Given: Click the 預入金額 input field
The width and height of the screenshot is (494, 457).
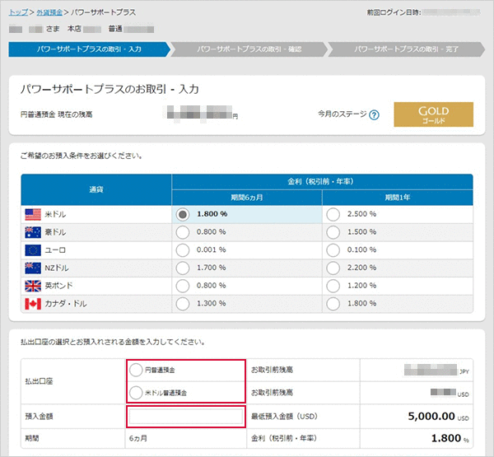Looking at the screenshot, I should (x=185, y=417).
